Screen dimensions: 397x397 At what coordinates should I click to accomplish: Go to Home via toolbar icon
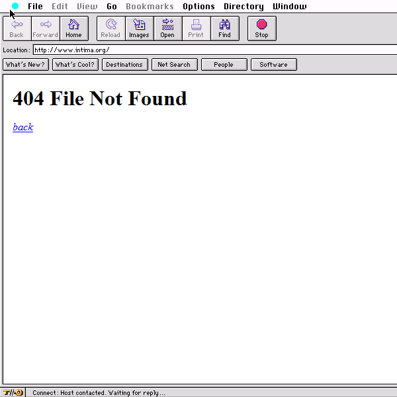(x=73, y=28)
